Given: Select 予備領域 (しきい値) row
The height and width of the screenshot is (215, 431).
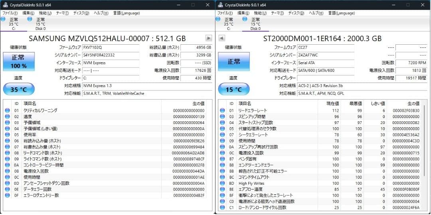Looking at the screenshot, I should tap(105, 128).
